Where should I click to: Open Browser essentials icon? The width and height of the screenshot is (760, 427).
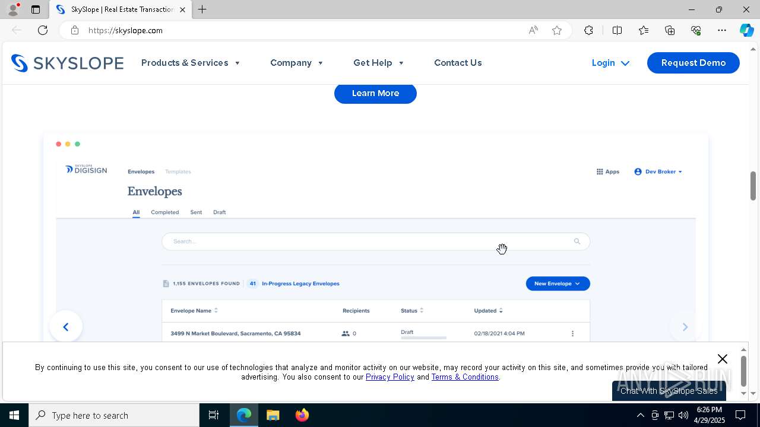(696, 30)
